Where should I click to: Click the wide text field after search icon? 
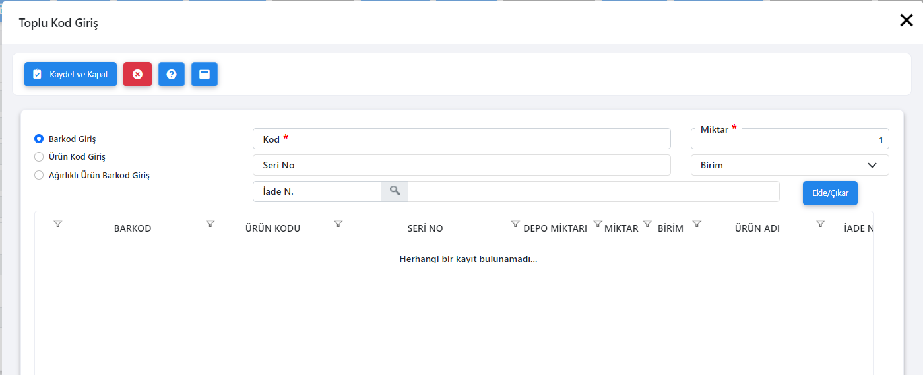click(594, 191)
